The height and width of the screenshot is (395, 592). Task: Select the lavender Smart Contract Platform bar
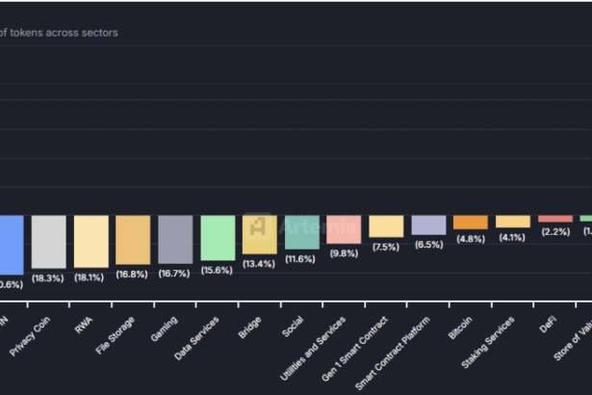click(x=428, y=225)
